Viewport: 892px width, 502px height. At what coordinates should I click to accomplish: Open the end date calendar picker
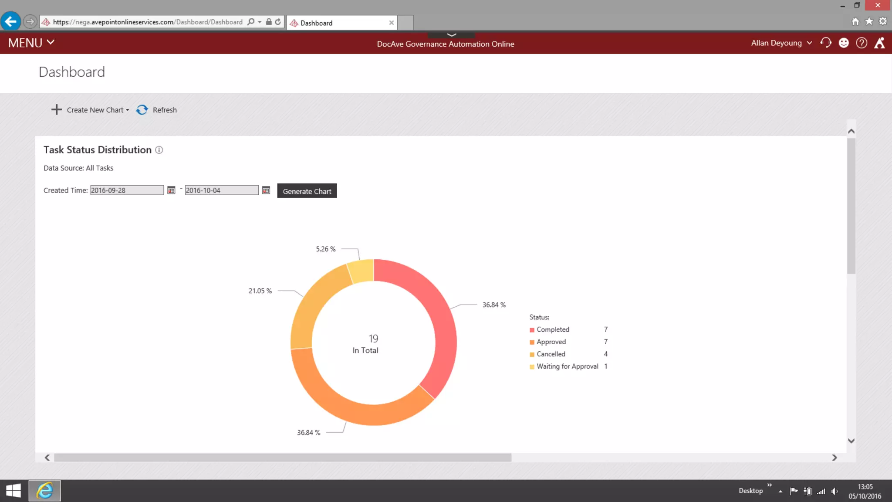click(266, 190)
